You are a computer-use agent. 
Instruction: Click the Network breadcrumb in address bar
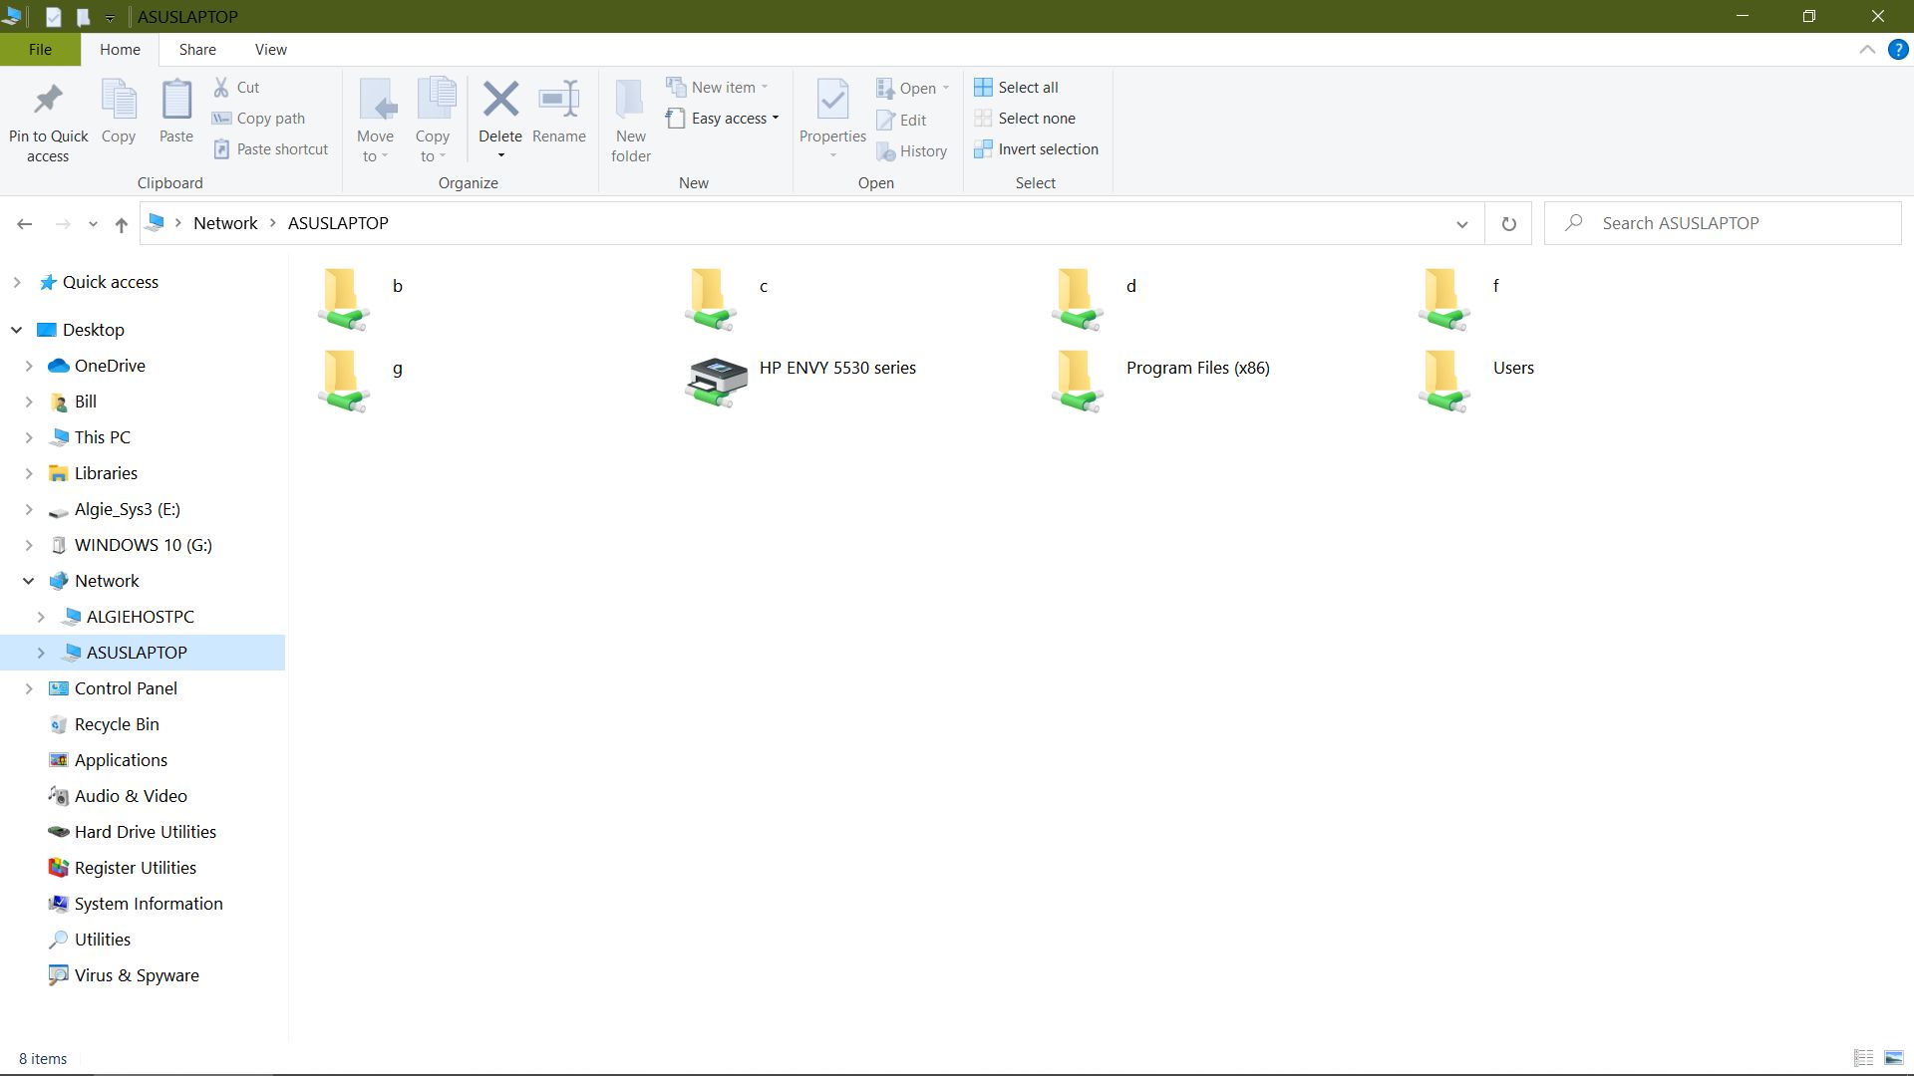point(225,223)
